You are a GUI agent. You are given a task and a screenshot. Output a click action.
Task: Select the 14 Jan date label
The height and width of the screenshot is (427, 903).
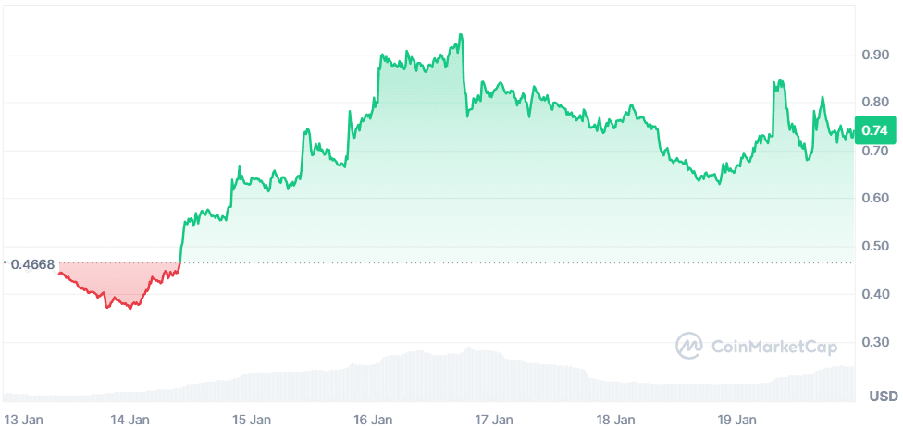tap(130, 420)
